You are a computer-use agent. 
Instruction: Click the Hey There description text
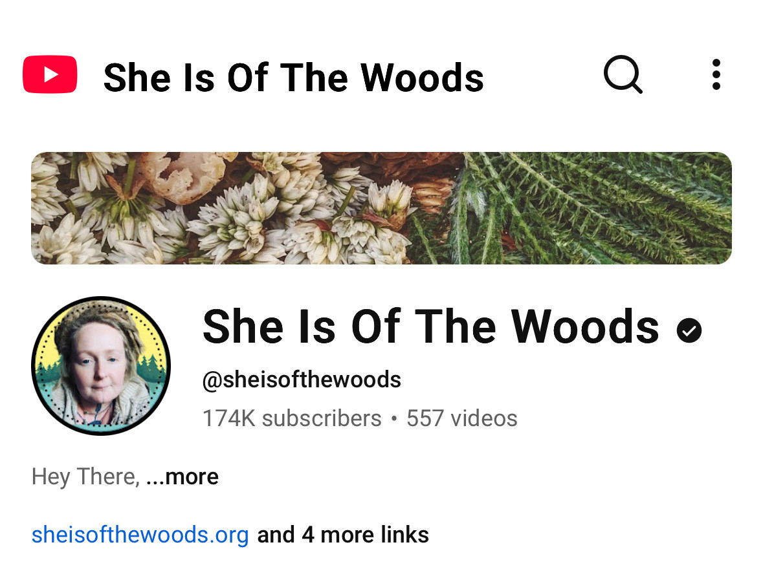[x=85, y=477]
